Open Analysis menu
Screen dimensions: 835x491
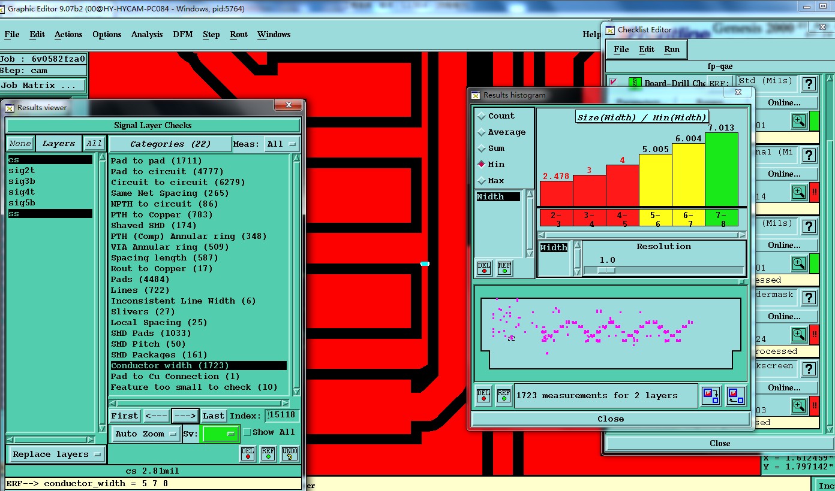pyautogui.click(x=147, y=34)
